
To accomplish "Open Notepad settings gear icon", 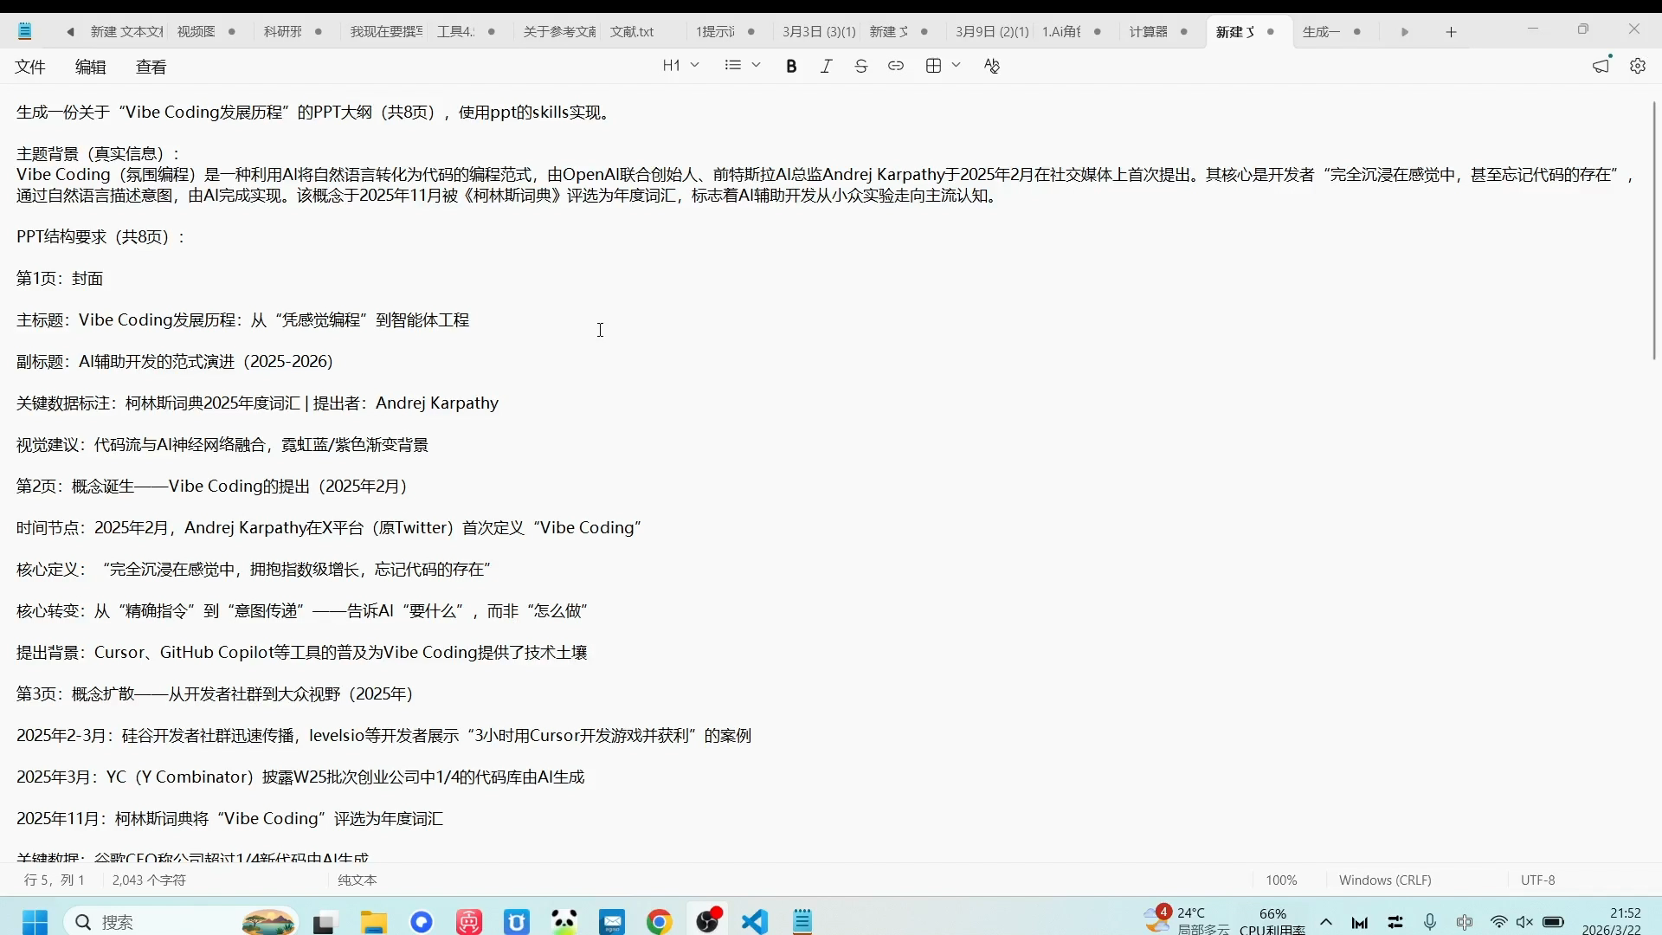I will point(1637,66).
